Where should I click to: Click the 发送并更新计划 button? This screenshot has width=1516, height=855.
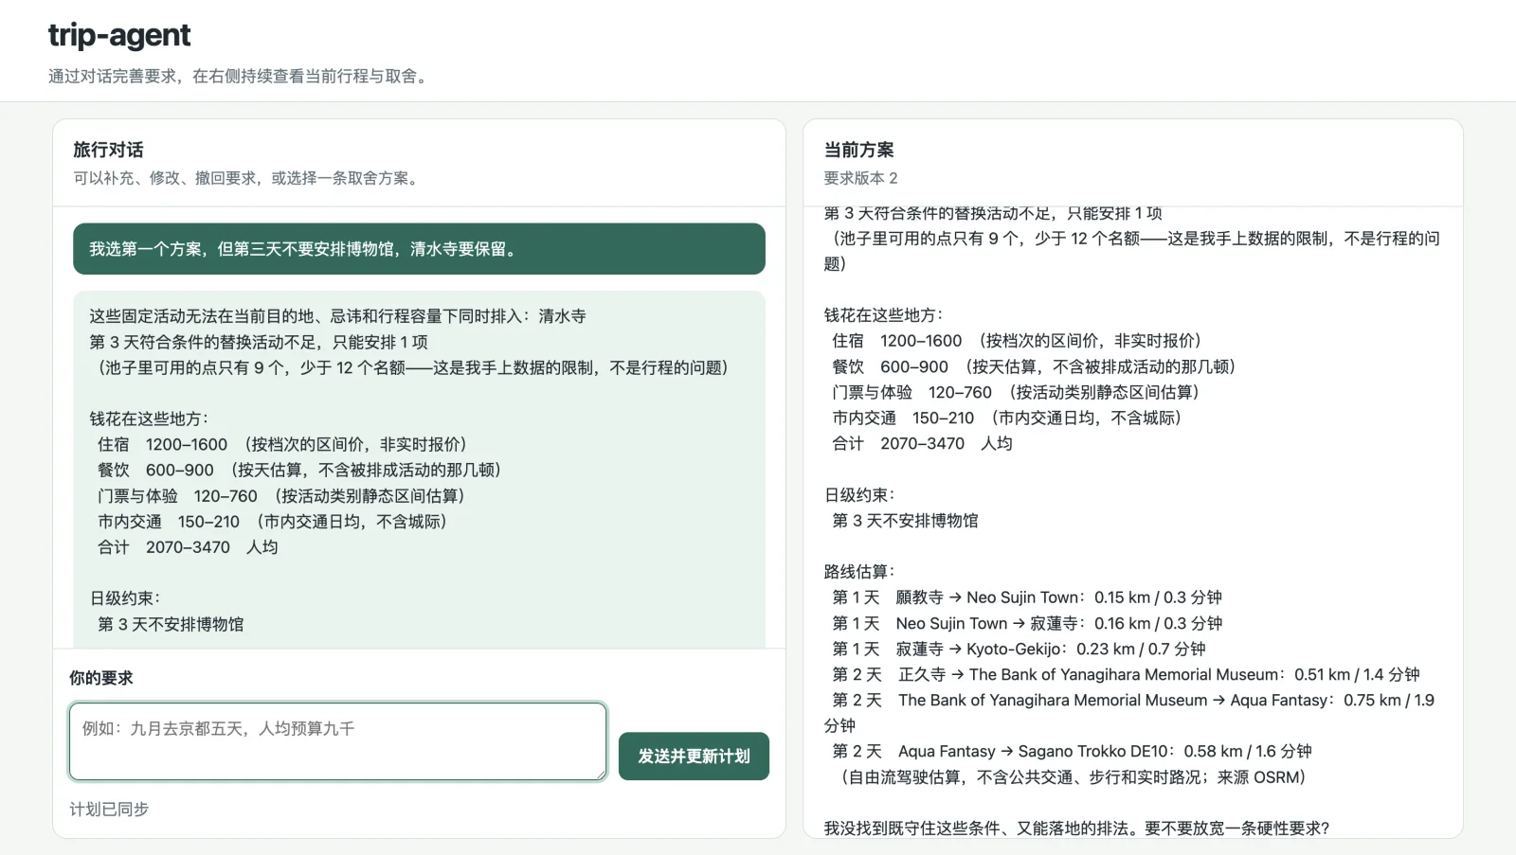point(694,756)
